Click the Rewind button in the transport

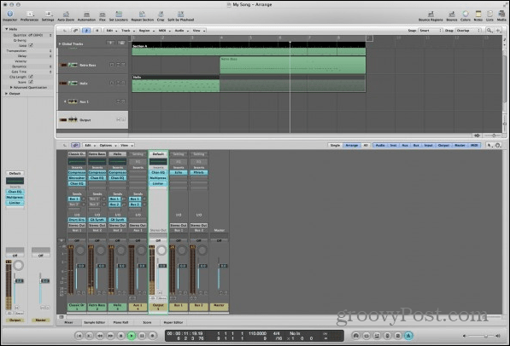point(100,336)
